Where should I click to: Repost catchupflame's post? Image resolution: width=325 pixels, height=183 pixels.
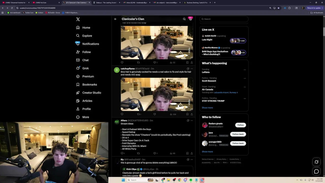[139, 114]
